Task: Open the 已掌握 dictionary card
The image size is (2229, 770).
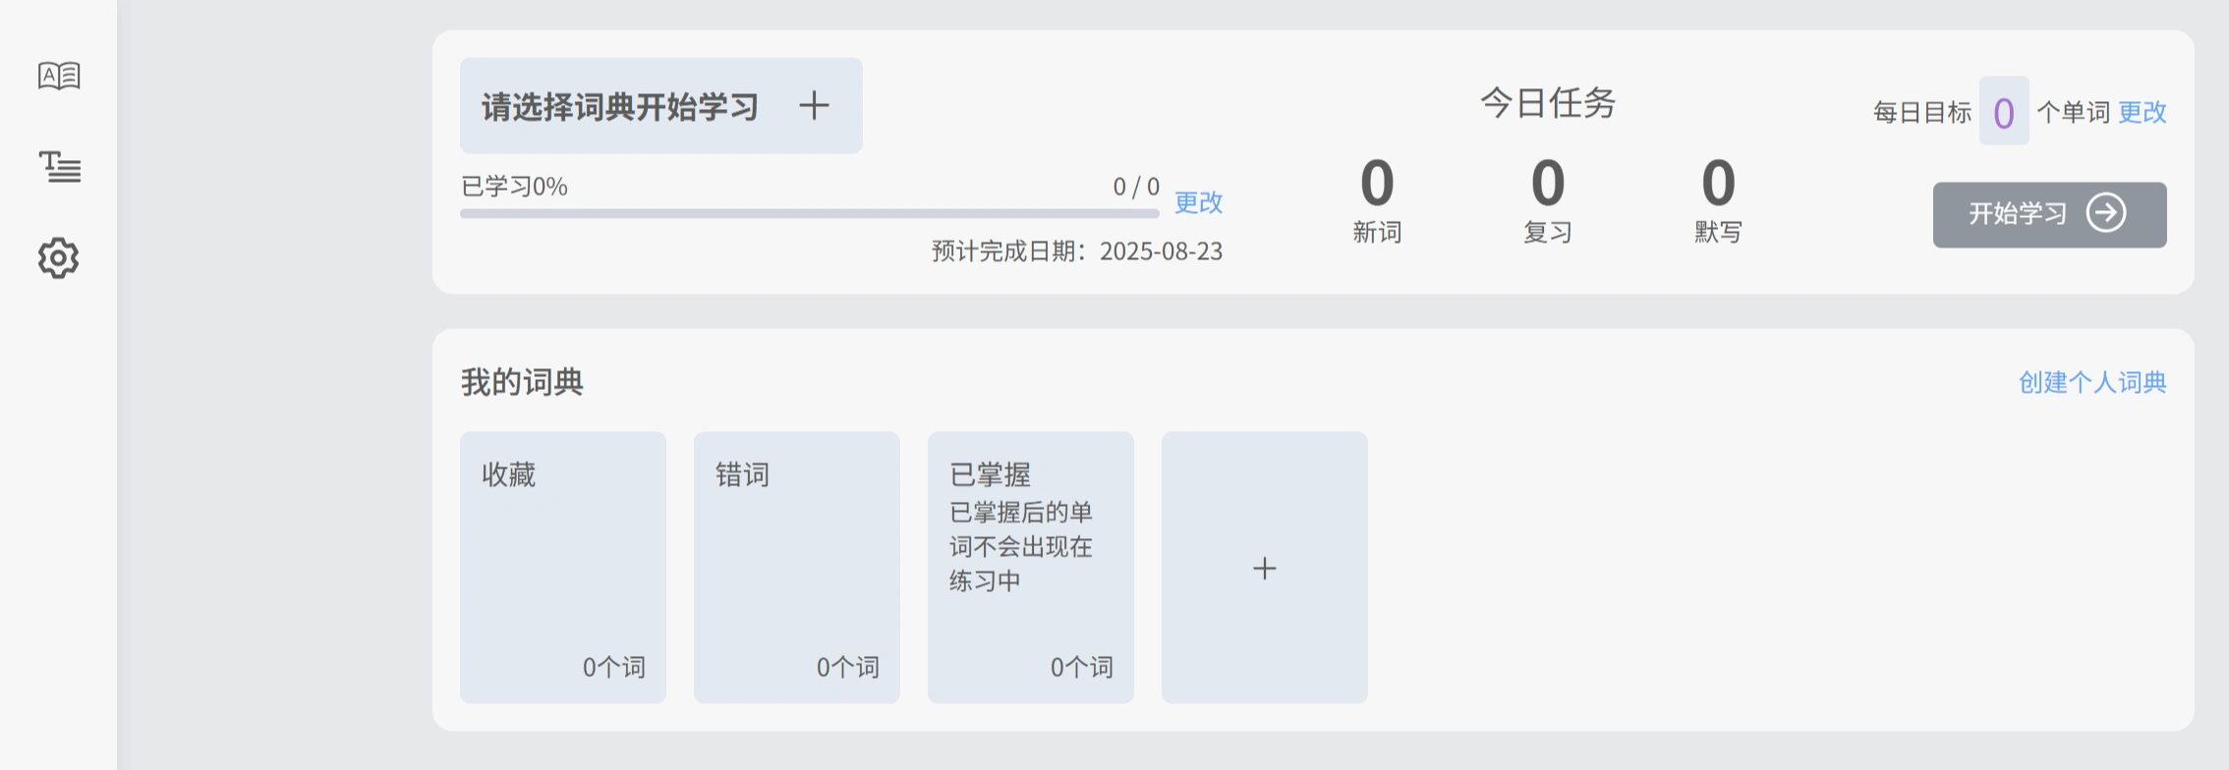Action: [x=1031, y=568]
